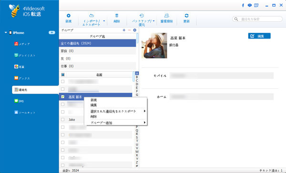Viewport: 286px width, 173px height.
Task: Open ツールキット in the sidebar
Action: (x=25, y=113)
